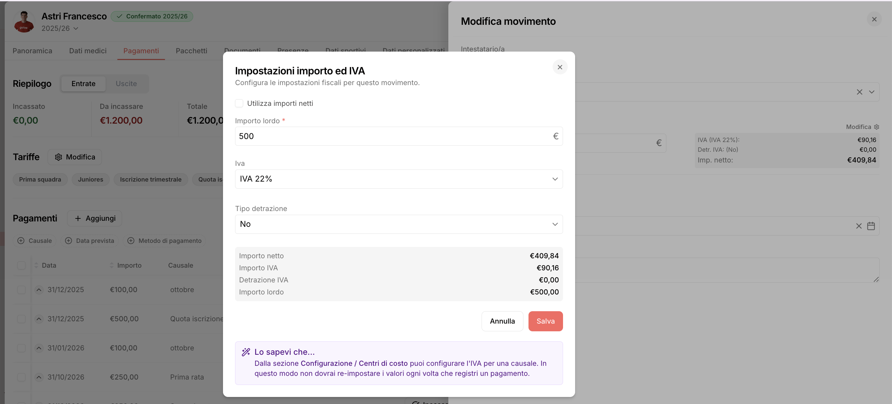Switch to the Dati medici tab

click(88, 51)
